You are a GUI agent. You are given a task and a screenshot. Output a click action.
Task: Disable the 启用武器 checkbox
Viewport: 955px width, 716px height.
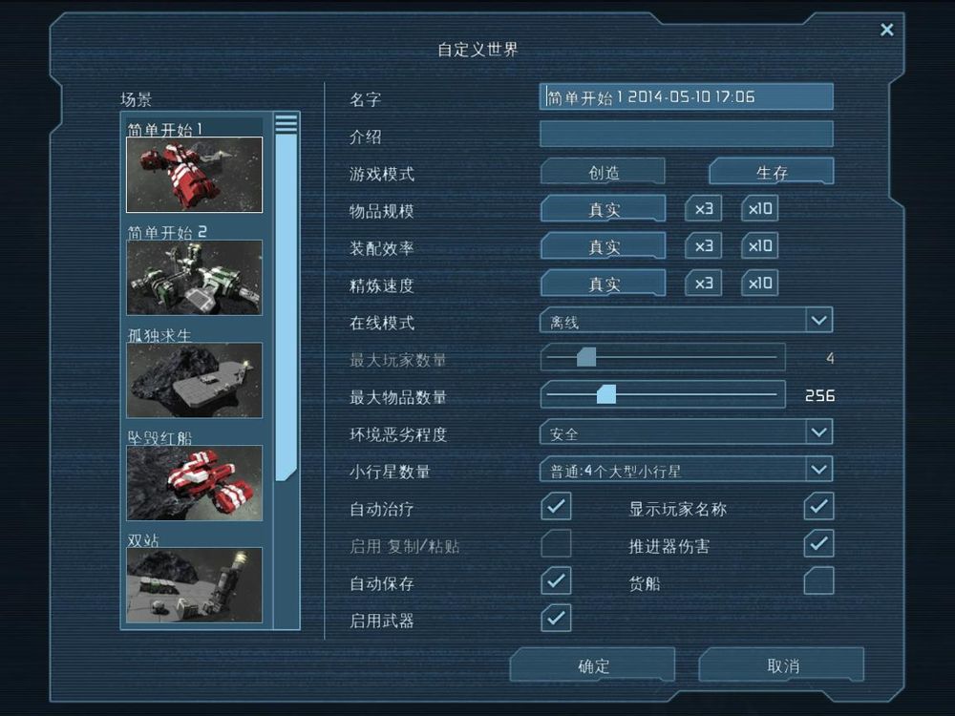pyautogui.click(x=556, y=618)
